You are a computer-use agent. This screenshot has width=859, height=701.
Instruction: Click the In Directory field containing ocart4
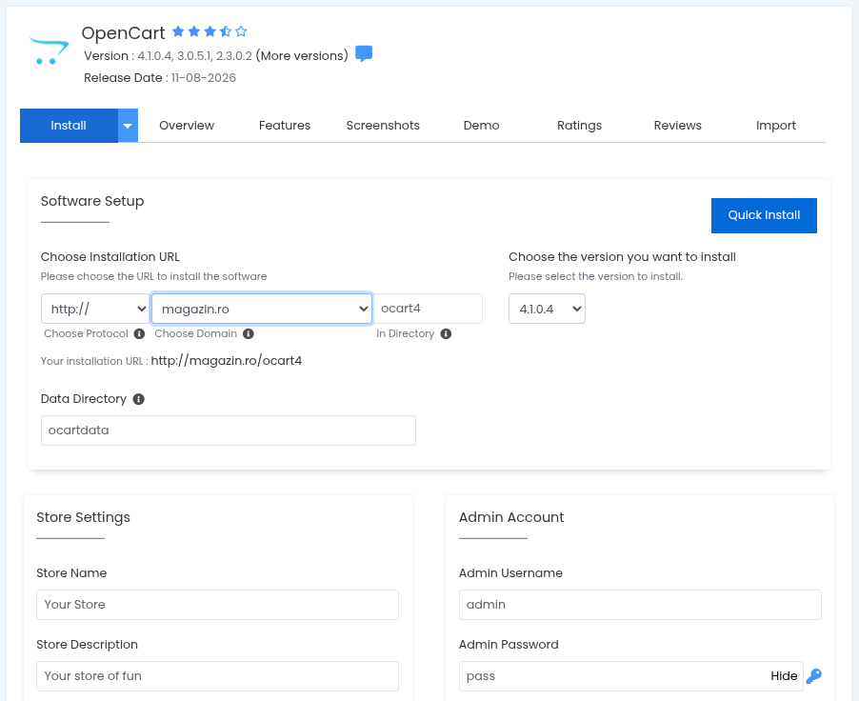click(x=428, y=309)
